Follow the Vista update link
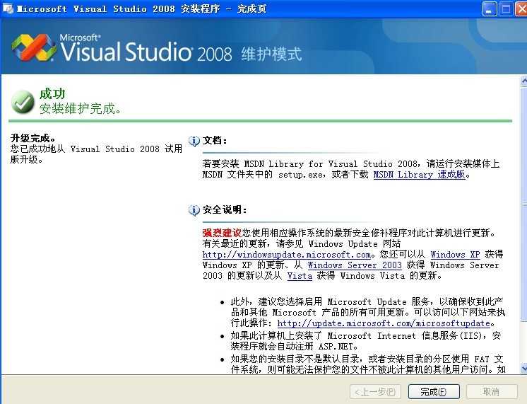The width and height of the screenshot is (527, 404). point(300,276)
